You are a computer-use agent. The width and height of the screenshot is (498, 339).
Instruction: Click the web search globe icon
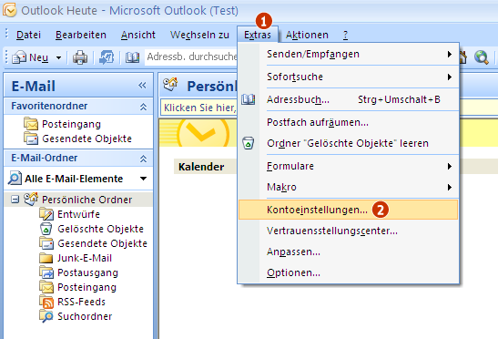pos(482,57)
